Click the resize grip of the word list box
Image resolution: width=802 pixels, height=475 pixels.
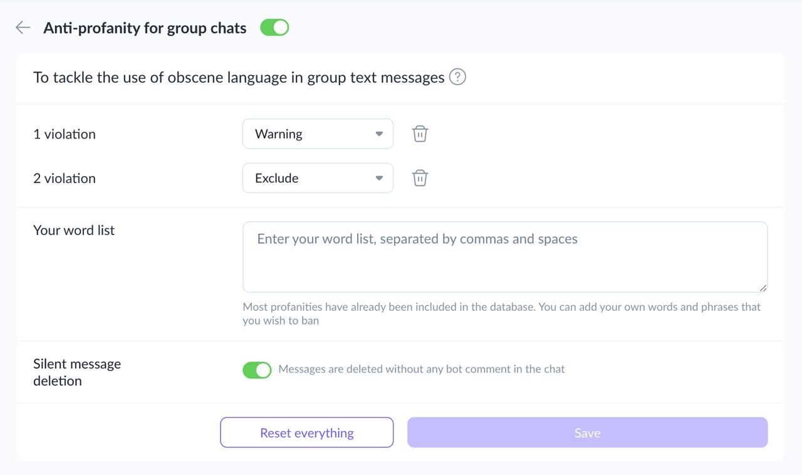pyautogui.click(x=763, y=288)
